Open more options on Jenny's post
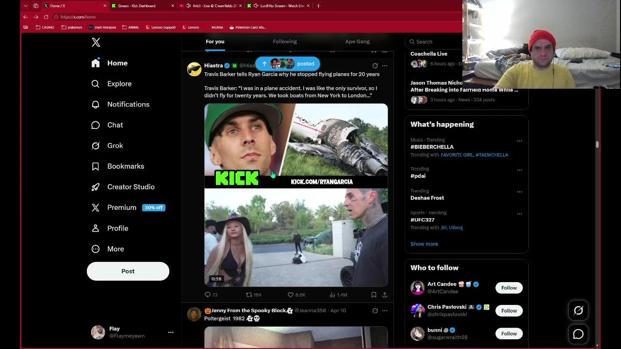 point(385,311)
